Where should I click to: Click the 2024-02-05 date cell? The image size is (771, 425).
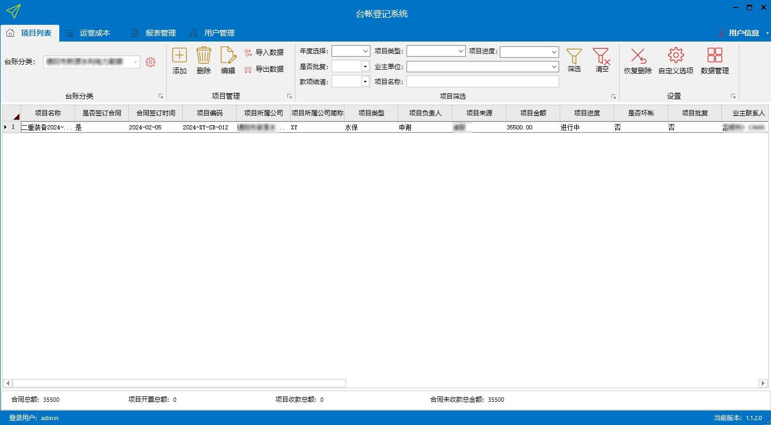tap(156, 128)
